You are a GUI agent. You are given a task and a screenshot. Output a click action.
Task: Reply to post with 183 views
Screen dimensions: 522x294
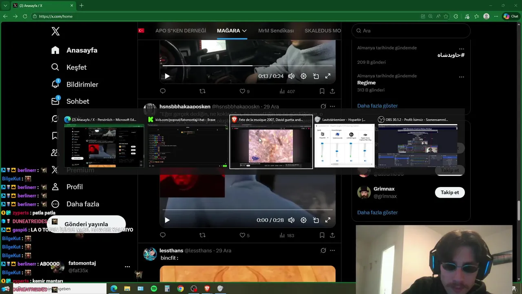tap(163, 235)
